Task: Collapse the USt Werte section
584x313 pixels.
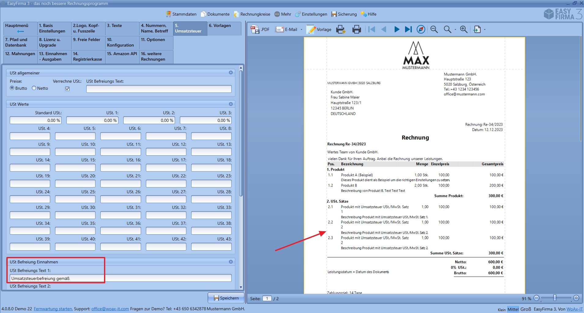Action: tap(231, 104)
